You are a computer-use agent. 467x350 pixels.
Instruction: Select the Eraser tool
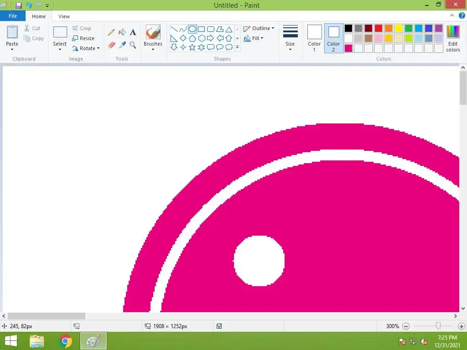[111, 45]
